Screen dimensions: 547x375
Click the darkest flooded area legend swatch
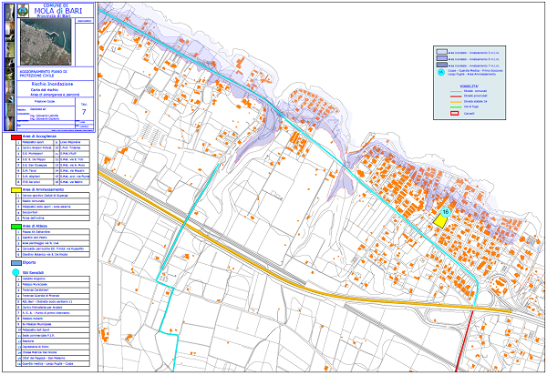click(442, 63)
